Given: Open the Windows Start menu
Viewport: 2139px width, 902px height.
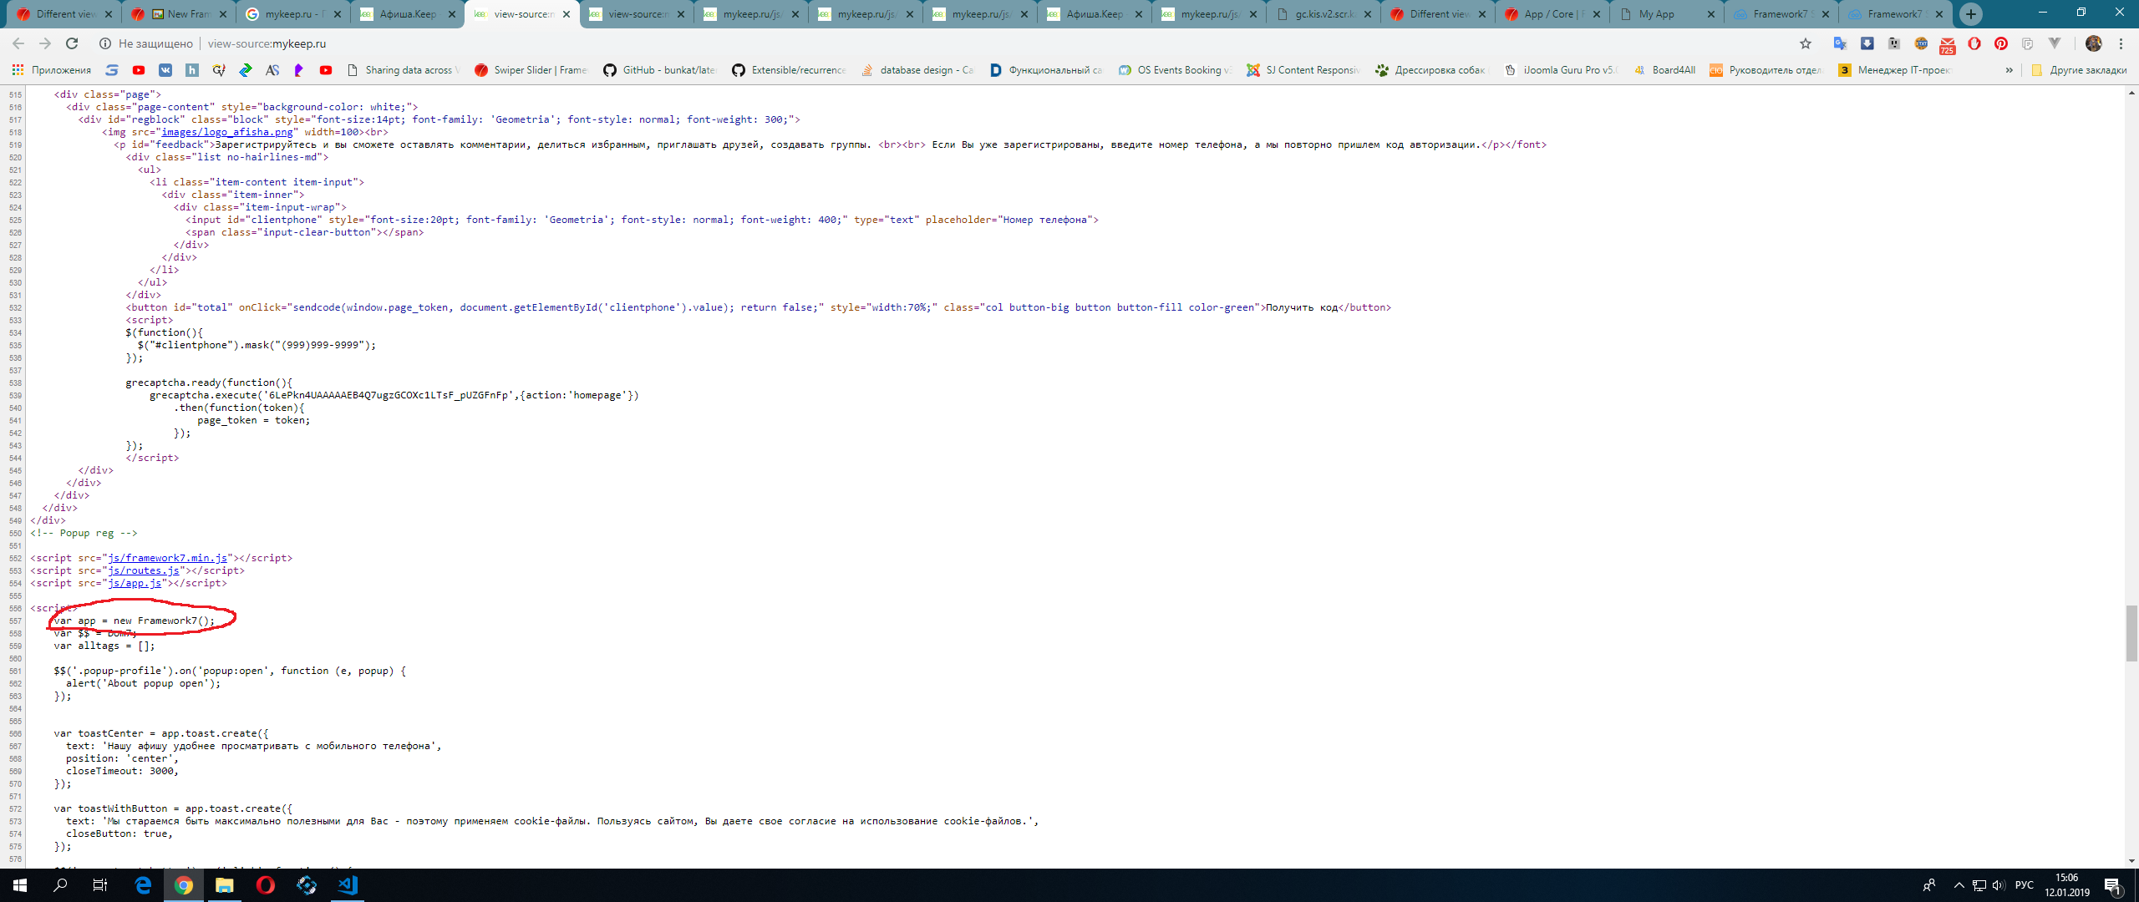Looking at the screenshot, I should [x=20, y=885].
